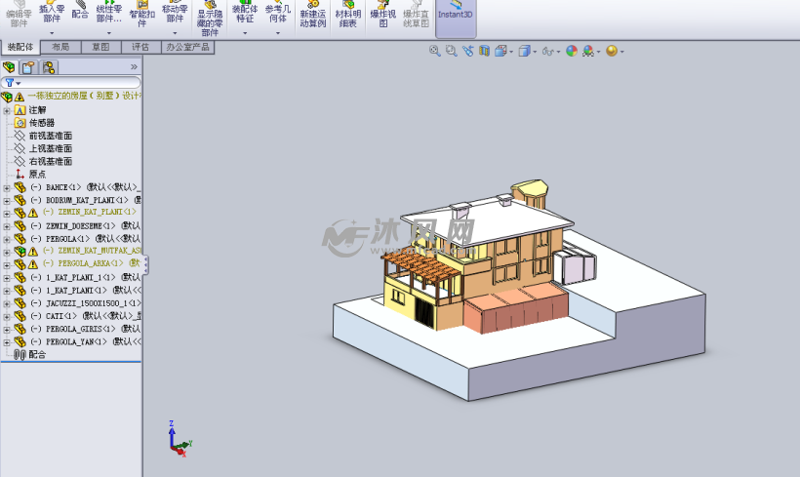The height and width of the screenshot is (477, 800).
Task: Activate the Section View icon
Action: (484, 51)
